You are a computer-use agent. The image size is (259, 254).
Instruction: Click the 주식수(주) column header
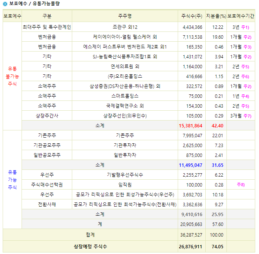point(192,16)
